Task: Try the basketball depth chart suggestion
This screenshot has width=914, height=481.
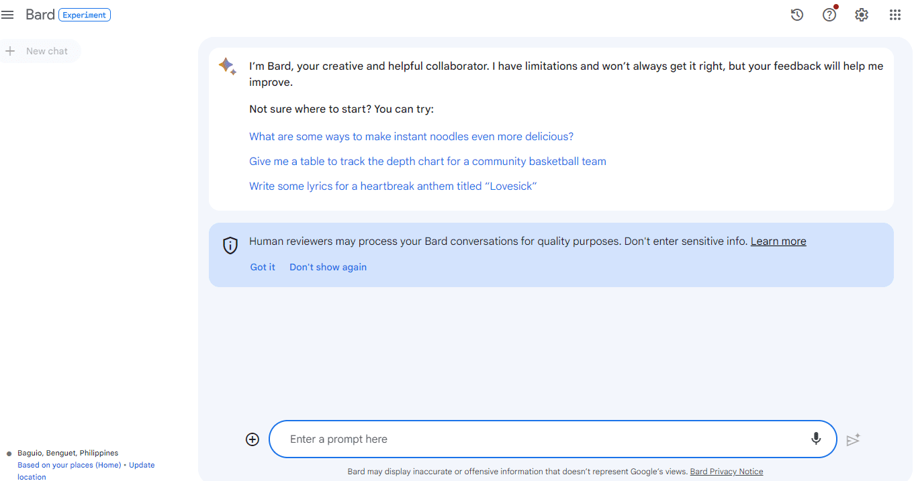Action: (428, 161)
